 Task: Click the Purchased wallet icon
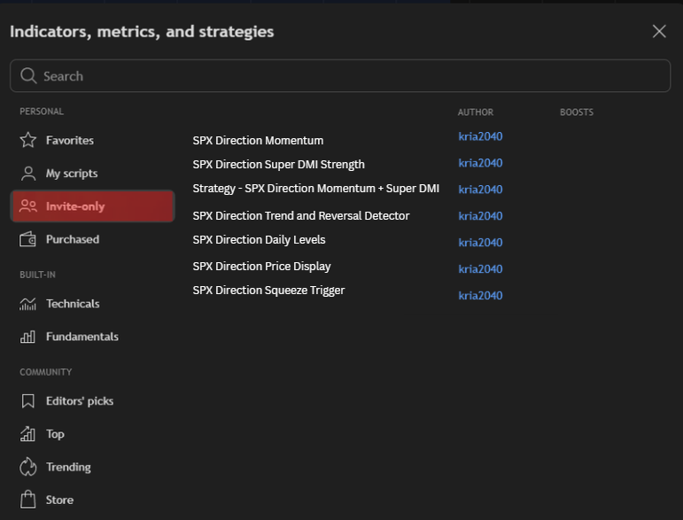tap(28, 239)
